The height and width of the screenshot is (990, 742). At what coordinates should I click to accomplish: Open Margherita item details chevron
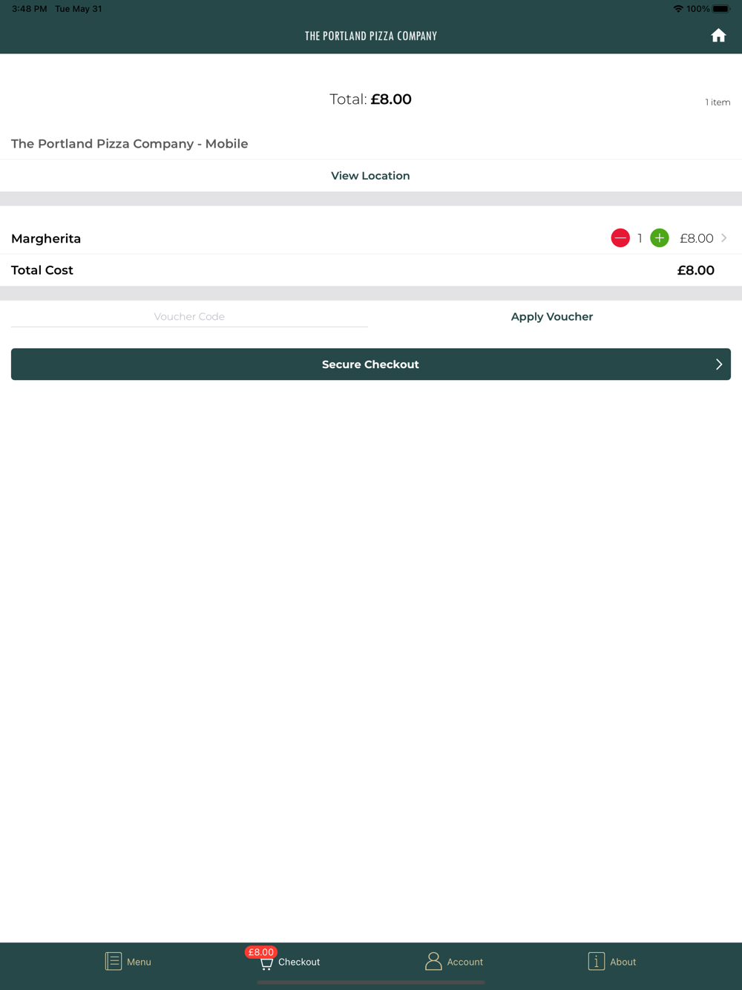point(724,238)
